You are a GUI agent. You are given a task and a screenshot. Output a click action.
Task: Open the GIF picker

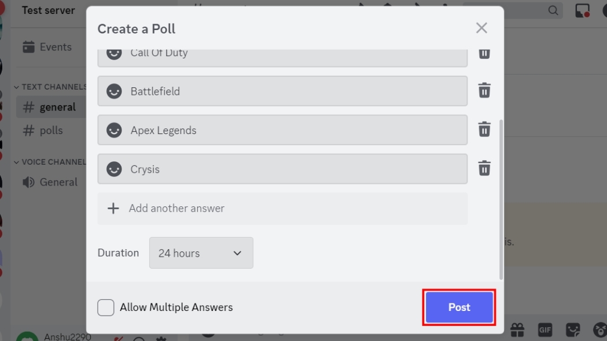(x=543, y=329)
